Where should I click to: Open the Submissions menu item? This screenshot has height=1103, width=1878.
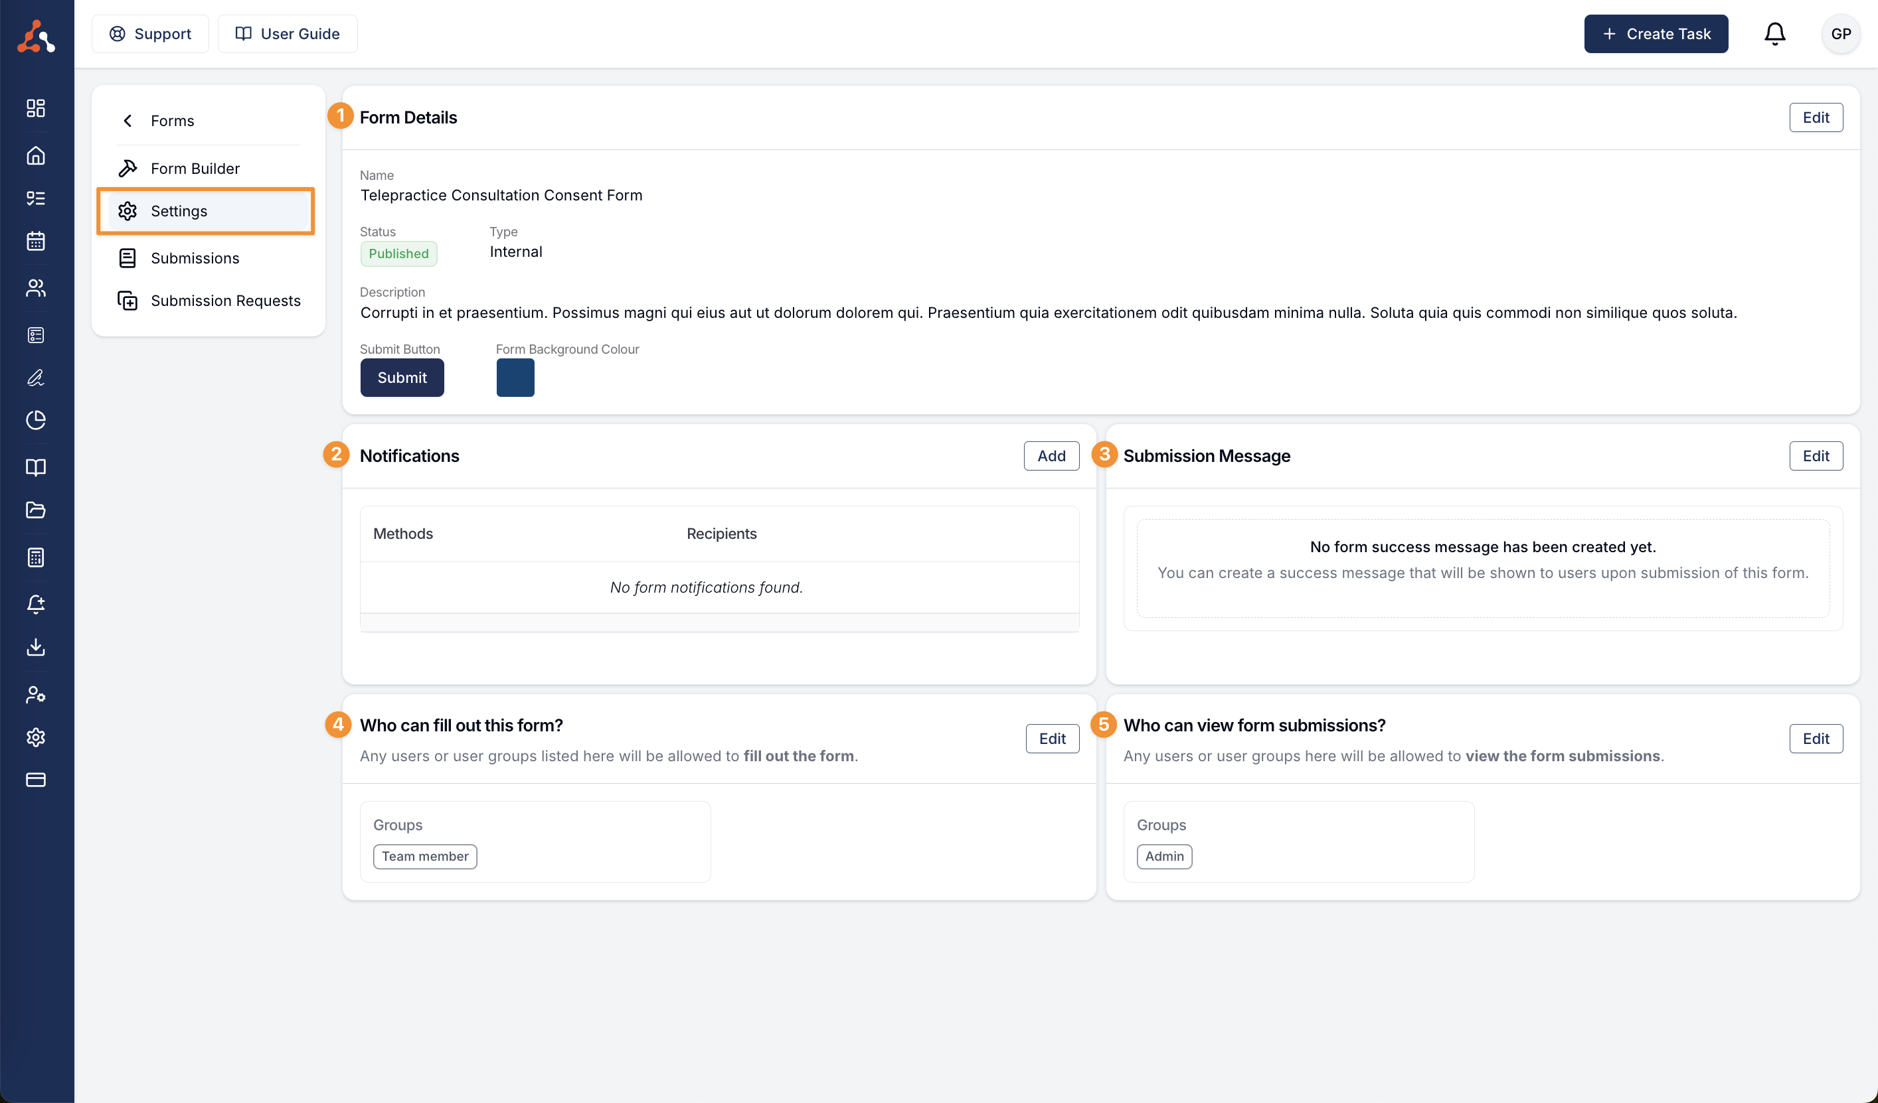pos(195,258)
